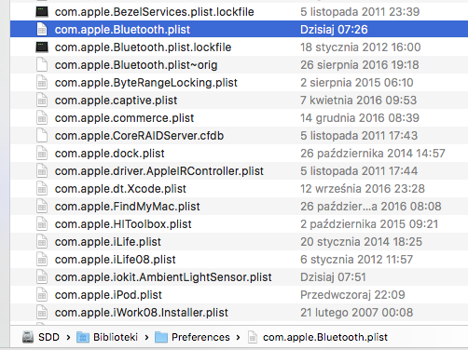468x350 pixels.
Task: Click the com.apple.commerce.plist file icon
Action: [x=42, y=118]
